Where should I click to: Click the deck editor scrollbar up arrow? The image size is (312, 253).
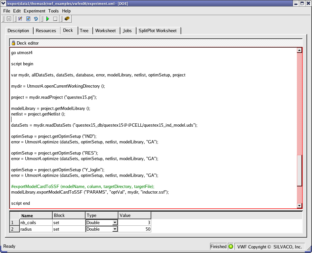click(299, 50)
